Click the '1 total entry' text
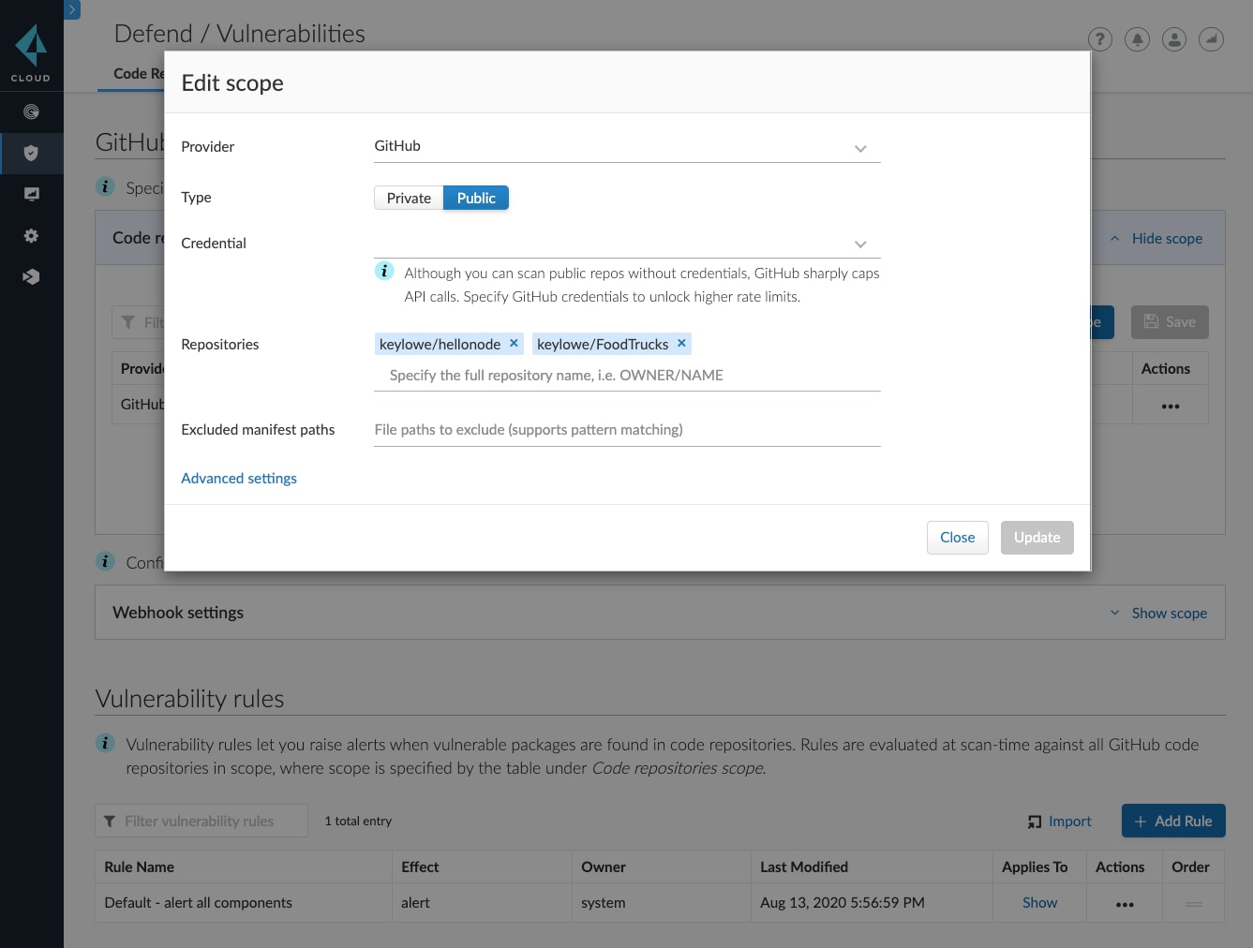Image resolution: width=1253 pixels, height=948 pixels. click(358, 822)
